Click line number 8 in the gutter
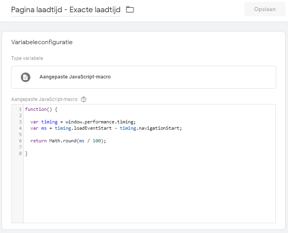288x233 pixels. pyautogui.click(x=20, y=153)
